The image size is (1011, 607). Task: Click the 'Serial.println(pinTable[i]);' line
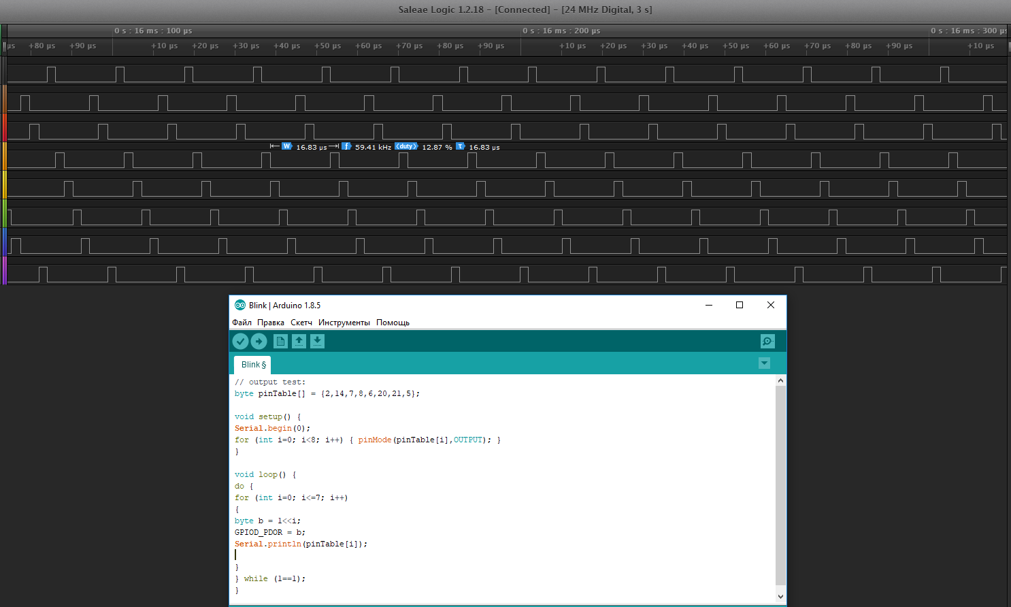click(x=301, y=544)
